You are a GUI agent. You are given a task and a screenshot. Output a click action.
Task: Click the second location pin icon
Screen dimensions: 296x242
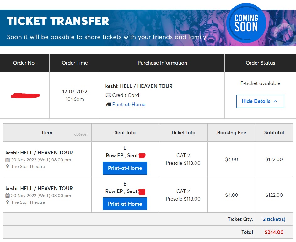[7, 202]
